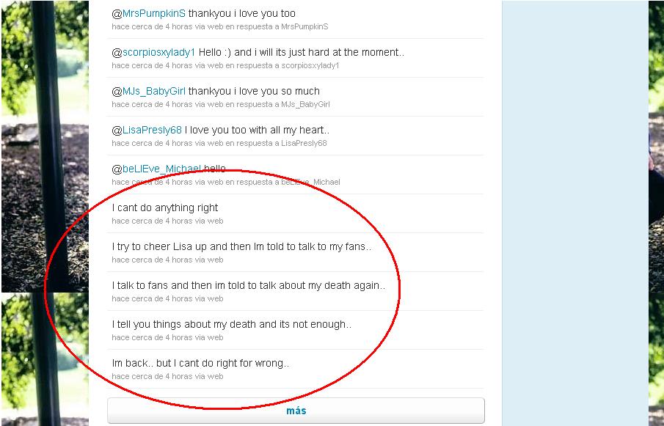Image resolution: width=664 pixels, height=426 pixels.
Task: Select tweet 'I talk to fans and then'
Action: 249,285
